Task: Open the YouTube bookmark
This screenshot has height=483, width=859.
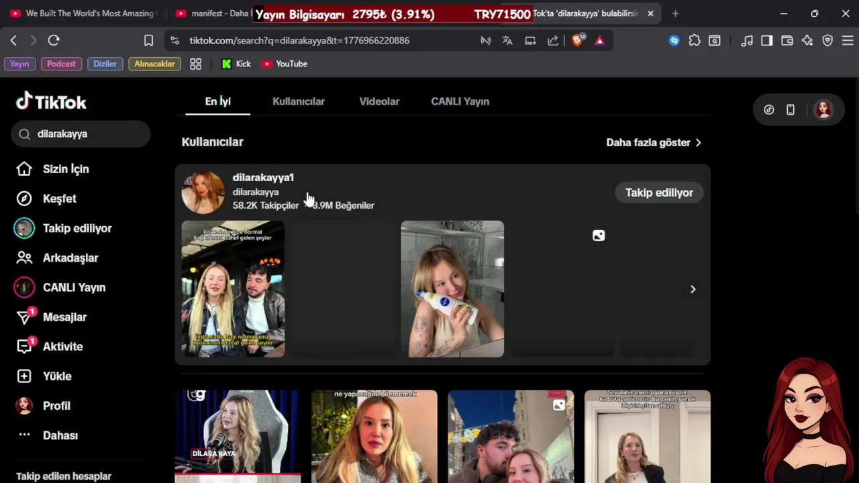Action: (285, 64)
